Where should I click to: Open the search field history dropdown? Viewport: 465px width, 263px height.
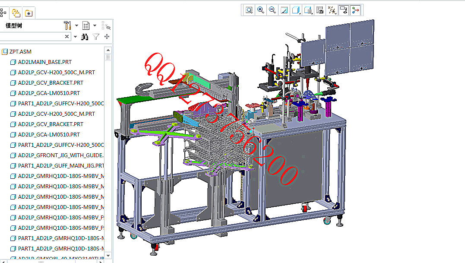[x=75, y=37]
